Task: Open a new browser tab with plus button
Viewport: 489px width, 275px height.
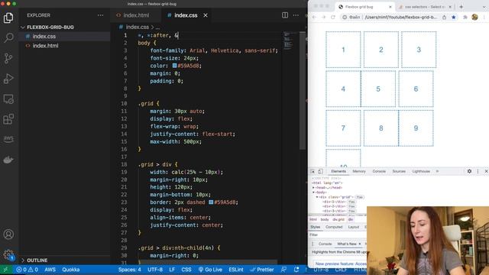Action: pos(461,7)
